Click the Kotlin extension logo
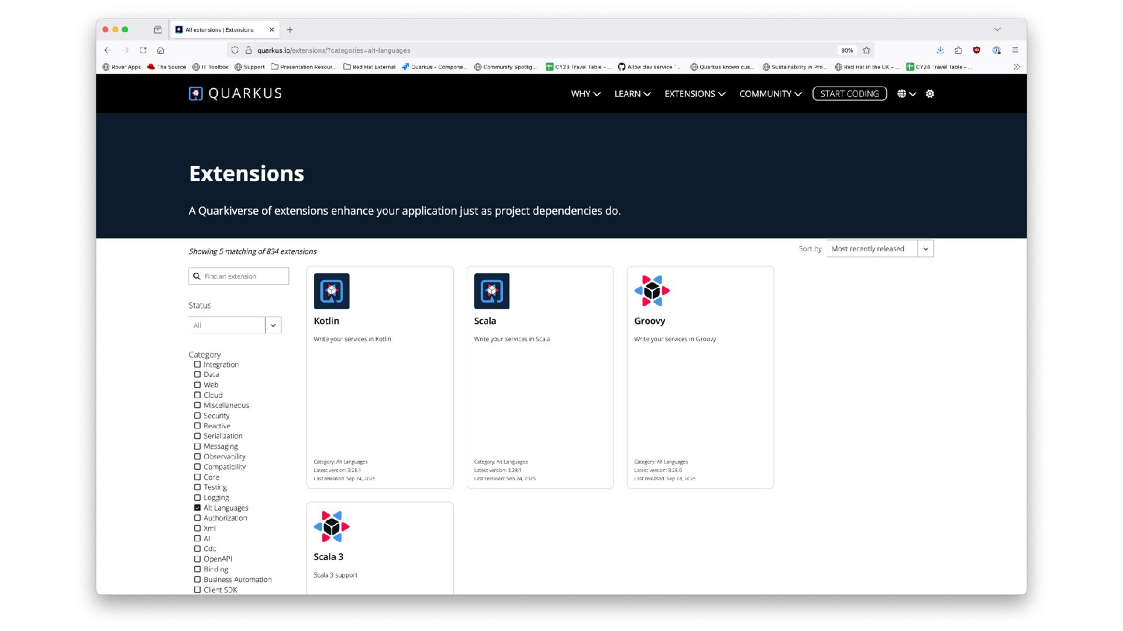Viewport: 1123px width, 631px height. pyautogui.click(x=332, y=291)
